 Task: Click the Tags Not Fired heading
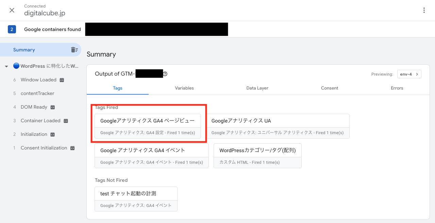(x=111, y=180)
